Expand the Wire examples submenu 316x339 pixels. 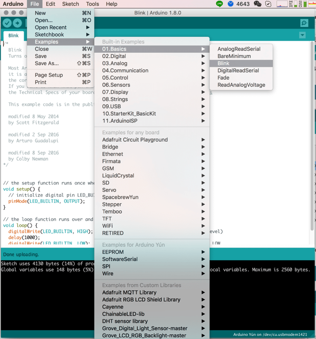[x=152, y=274]
